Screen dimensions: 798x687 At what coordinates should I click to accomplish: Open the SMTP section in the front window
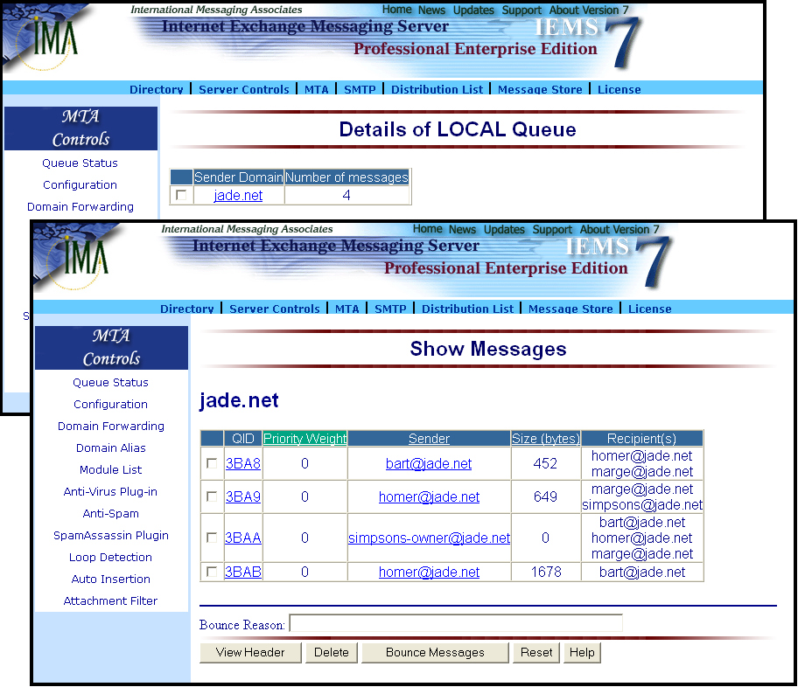tap(390, 309)
